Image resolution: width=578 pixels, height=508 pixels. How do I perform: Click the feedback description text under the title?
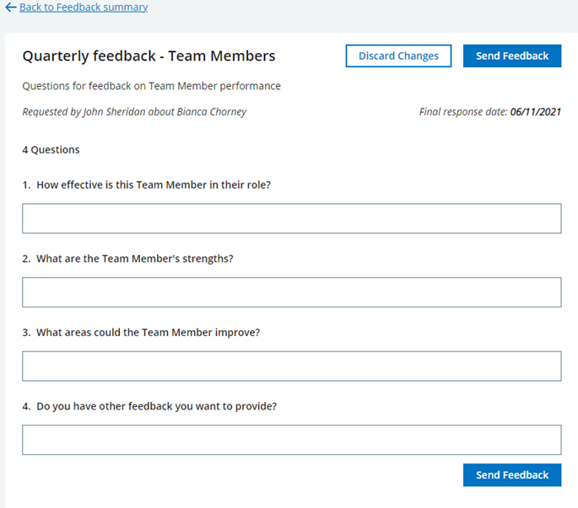[x=151, y=86]
